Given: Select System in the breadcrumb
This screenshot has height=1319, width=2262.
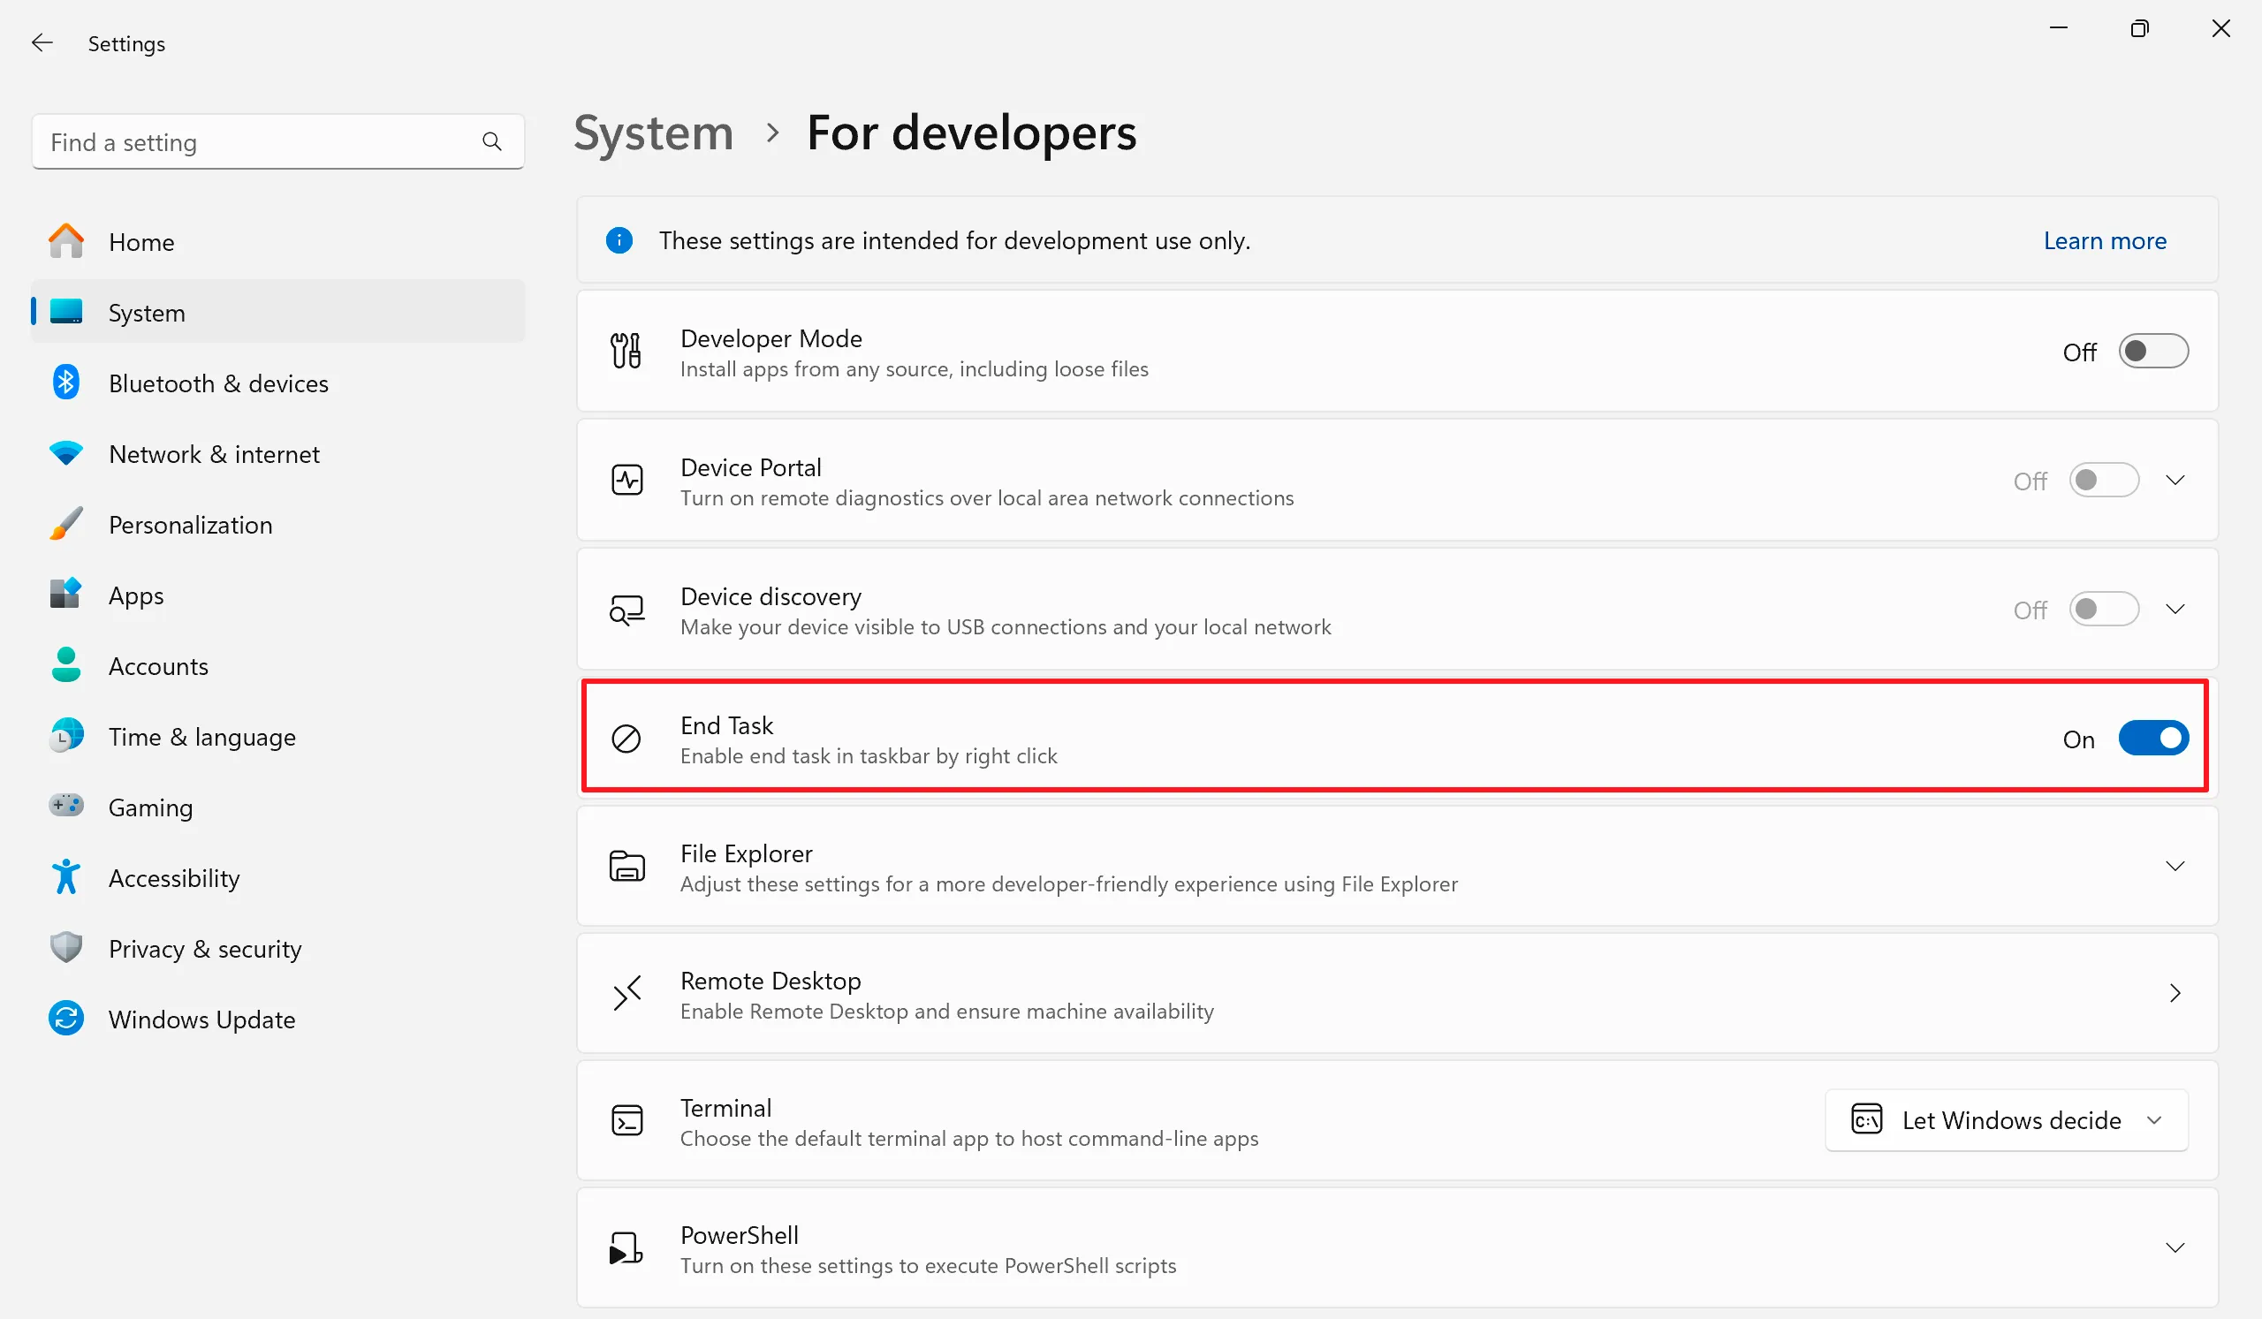Looking at the screenshot, I should tap(653, 132).
